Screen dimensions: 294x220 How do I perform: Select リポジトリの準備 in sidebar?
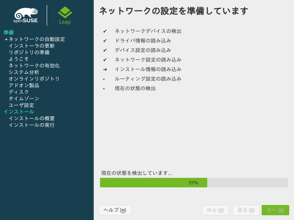29,52
